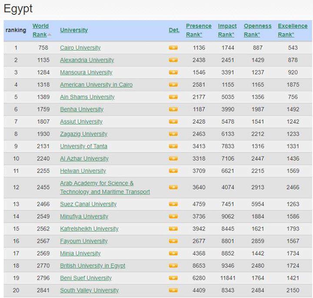Screen dimensions: 313x298
Task: Select impact rank value 11841
Action: tap(228, 278)
